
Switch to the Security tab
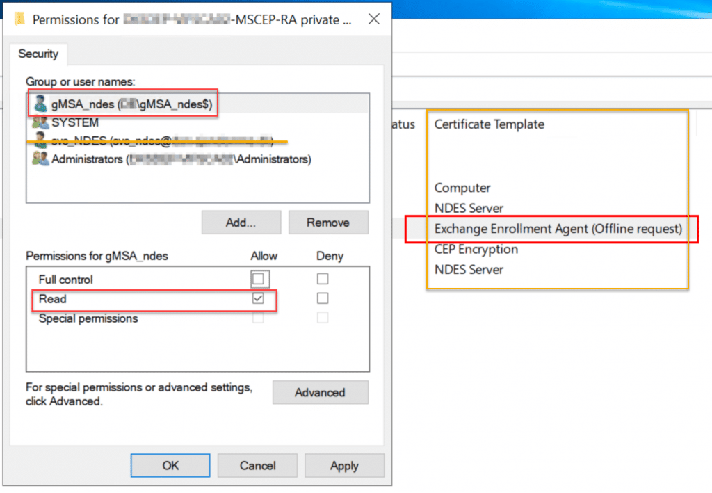pos(38,54)
